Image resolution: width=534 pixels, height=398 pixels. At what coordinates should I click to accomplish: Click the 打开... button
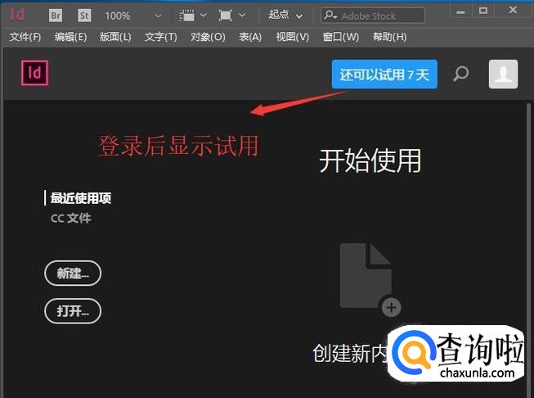[73, 311]
